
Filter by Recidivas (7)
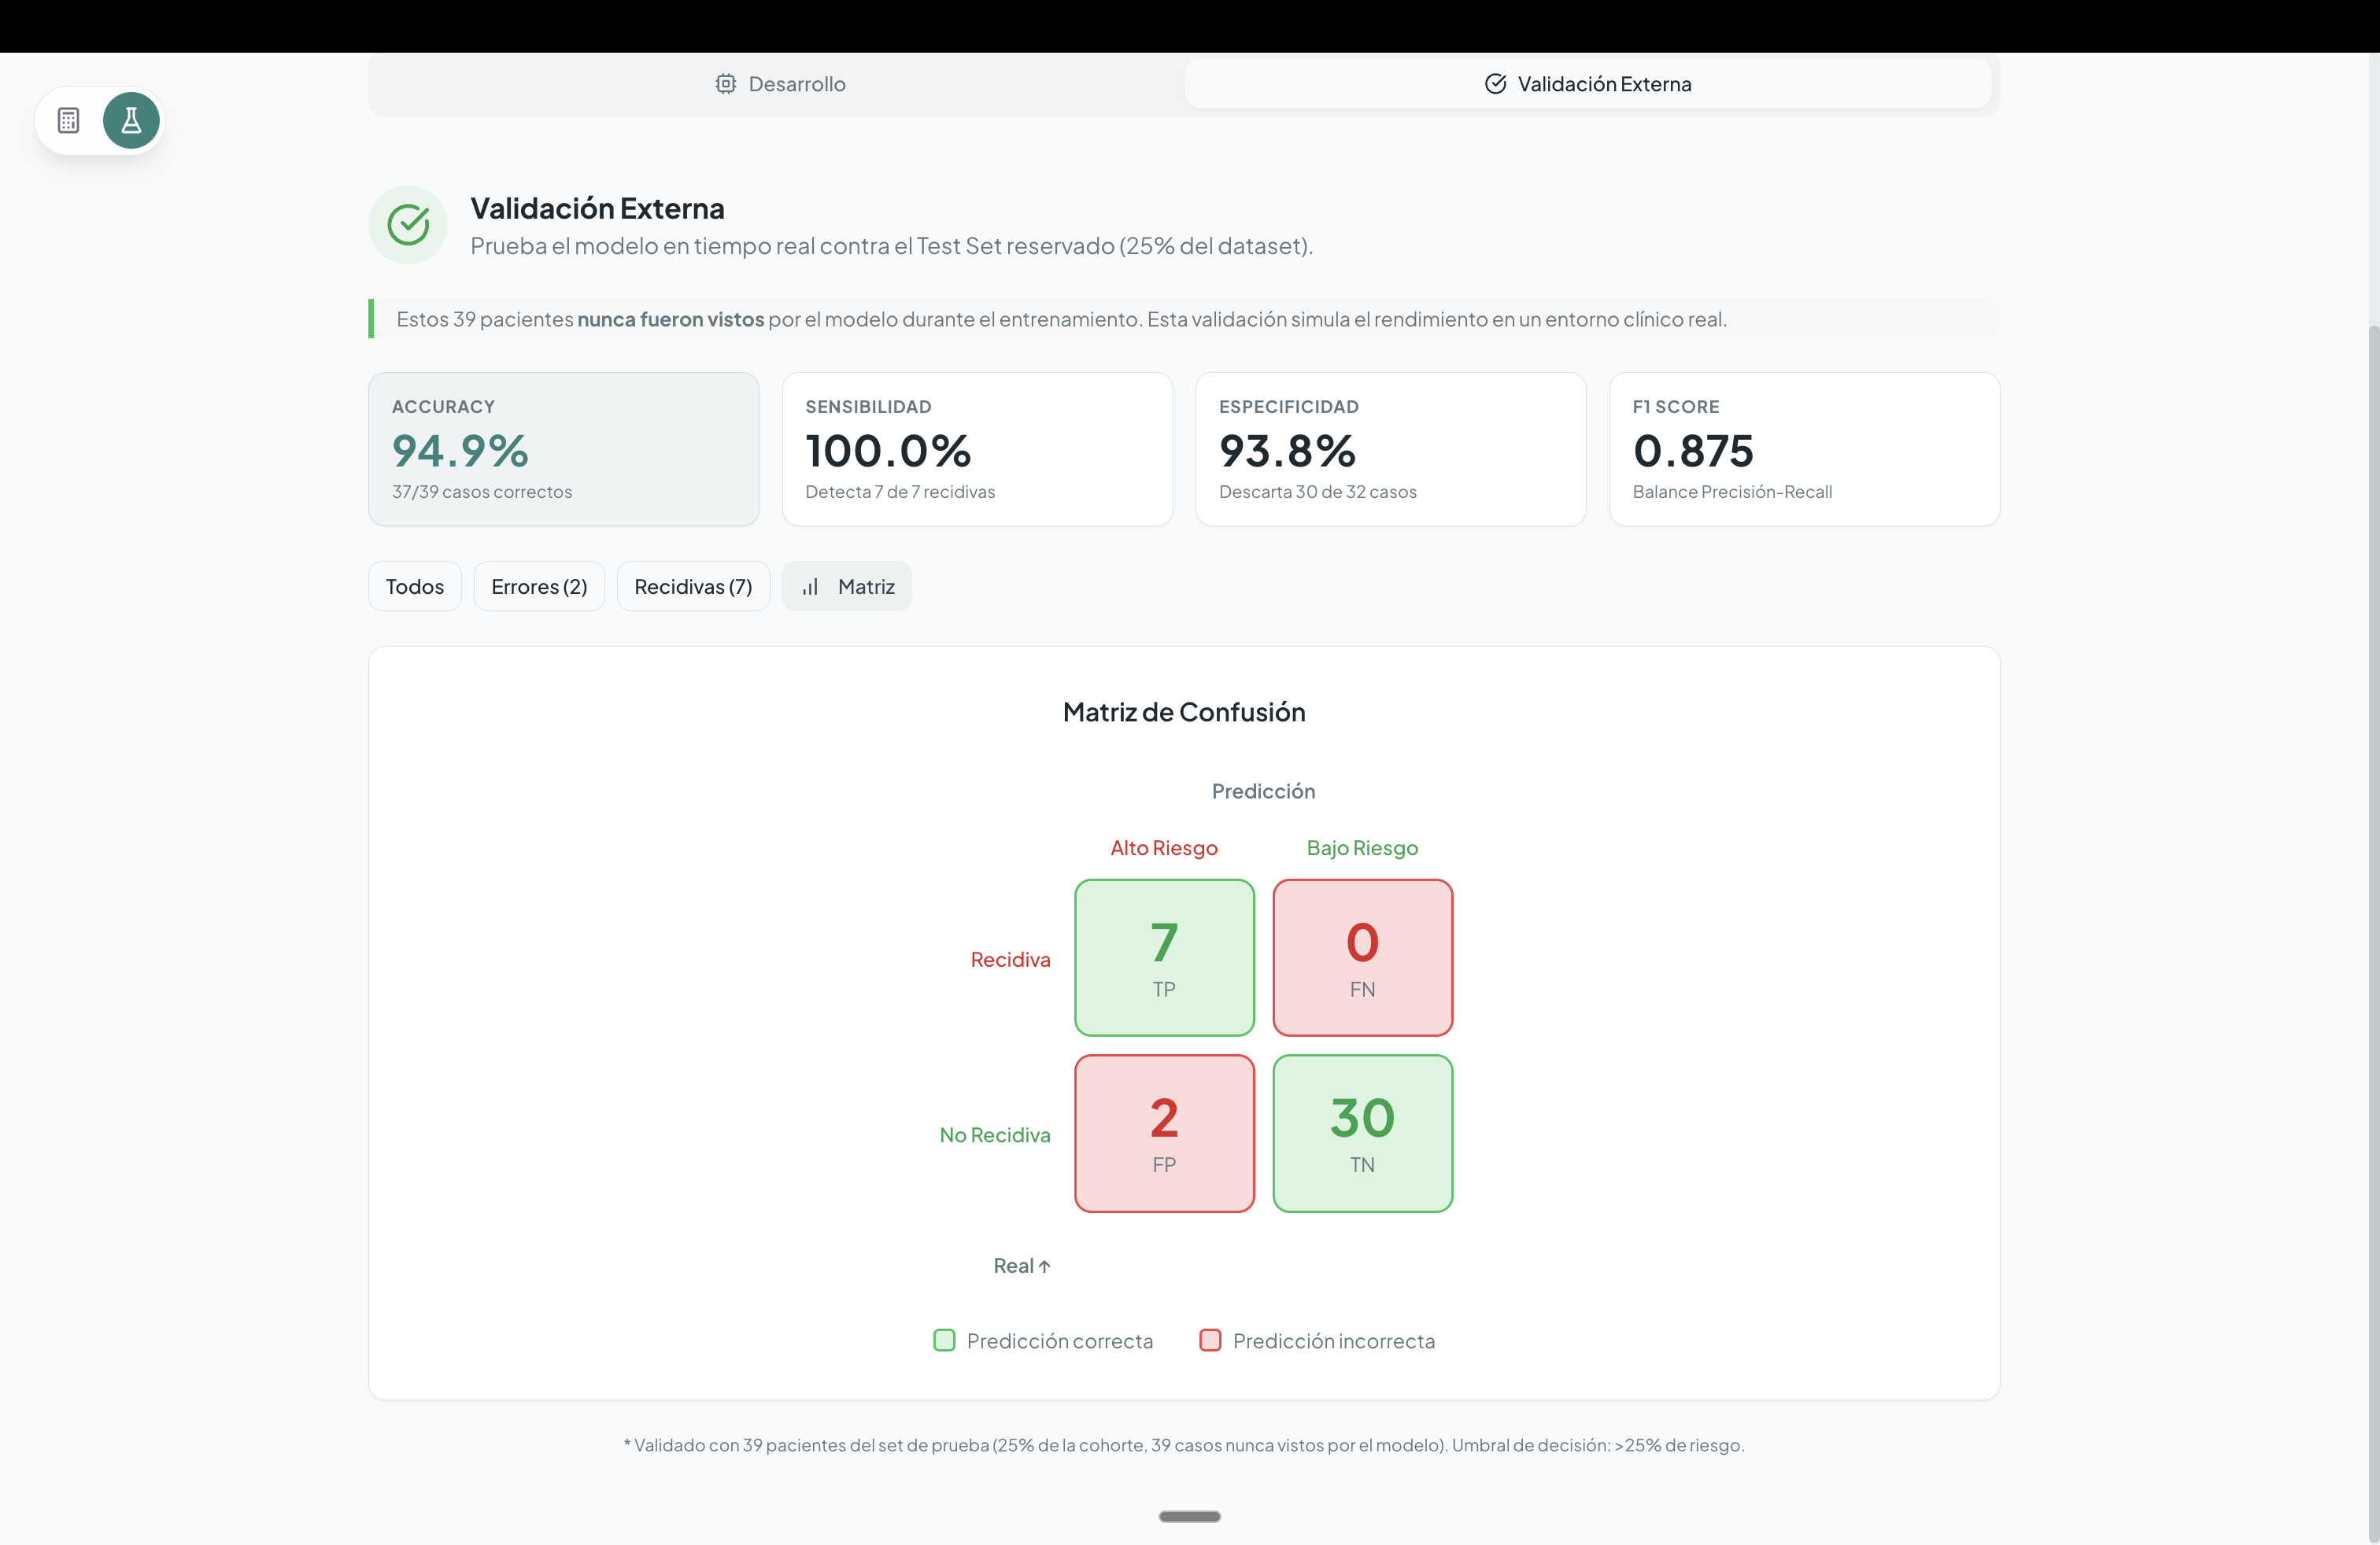click(x=692, y=587)
